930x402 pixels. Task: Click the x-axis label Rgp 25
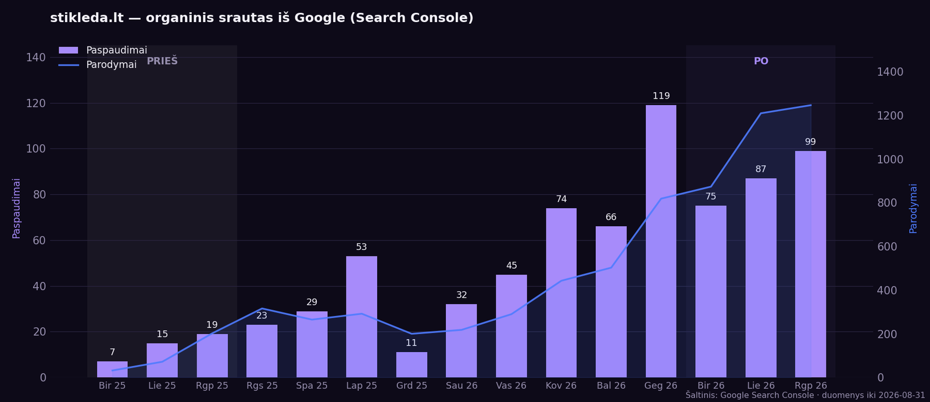point(212,386)
